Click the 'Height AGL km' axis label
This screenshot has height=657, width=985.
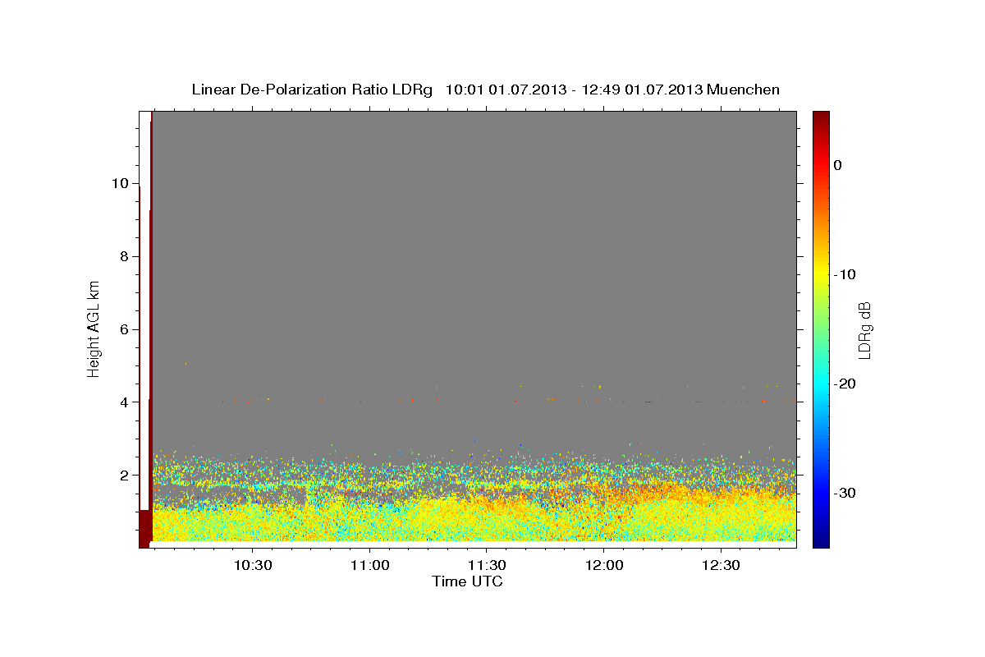[94, 328]
